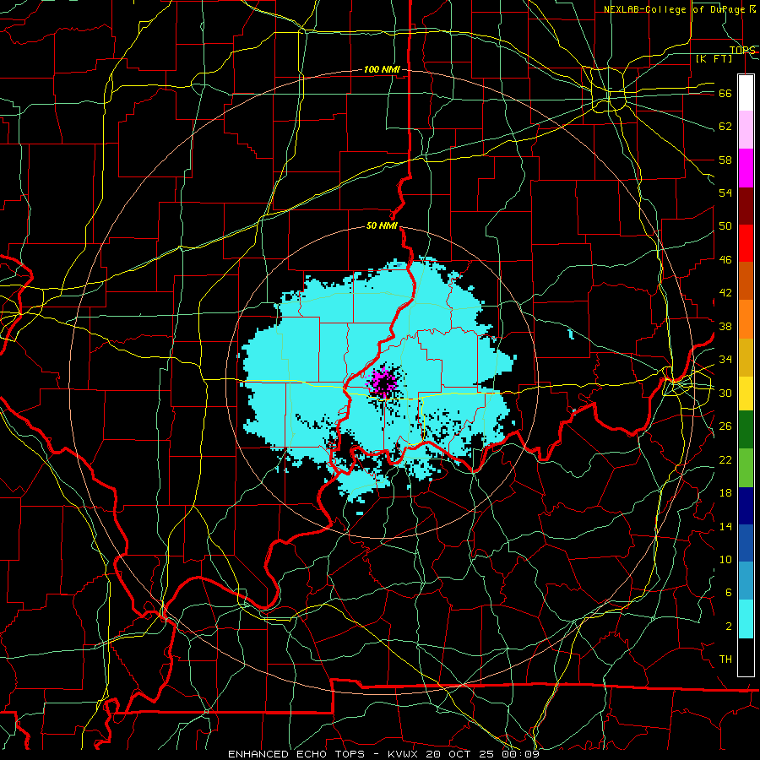Click the '00:09' time stamp
This screenshot has height=760, width=760.
point(518,754)
